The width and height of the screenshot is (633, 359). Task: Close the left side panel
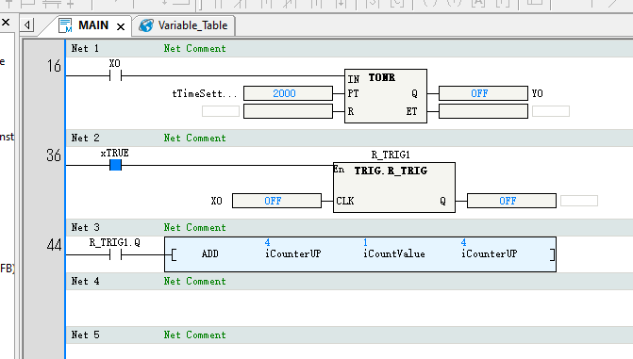point(6,23)
